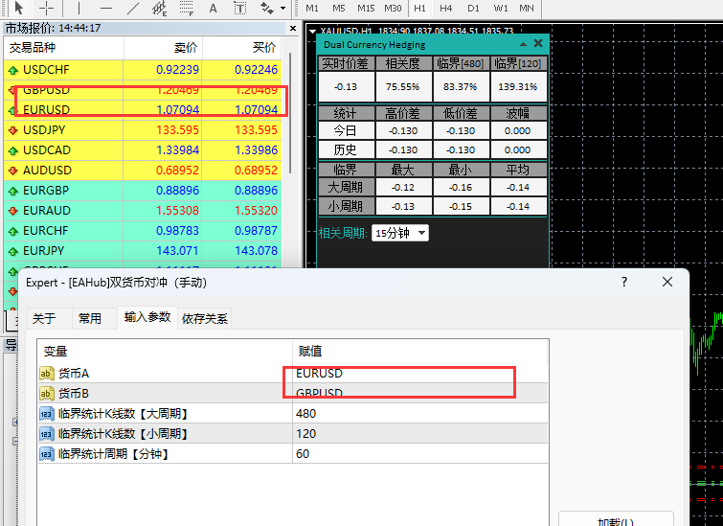Viewport: 723px width, 526px height.
Task: Select EURGBP row in Market Watch
Action: pyautogui.click(x=143, y=190)
